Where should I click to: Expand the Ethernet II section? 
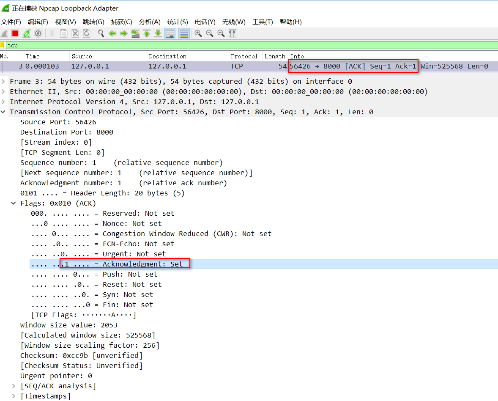(4, 92)
